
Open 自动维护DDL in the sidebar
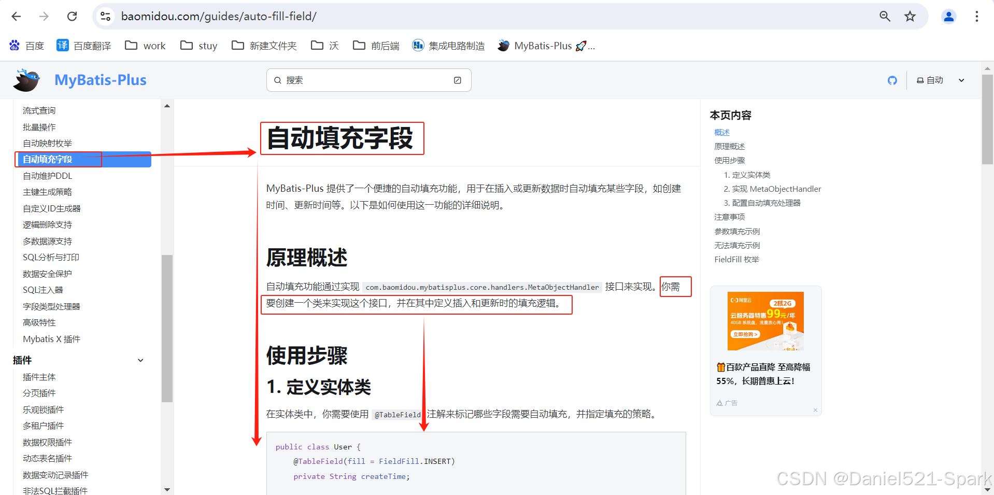[48, 176]
